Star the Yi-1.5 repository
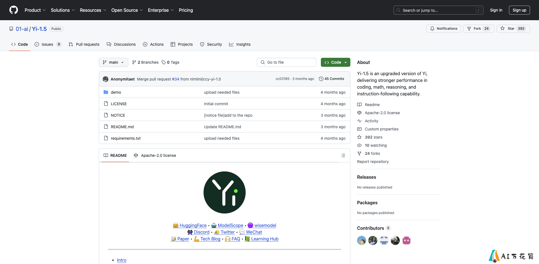This screenshot has height=264, width=539. coord(513,29)
